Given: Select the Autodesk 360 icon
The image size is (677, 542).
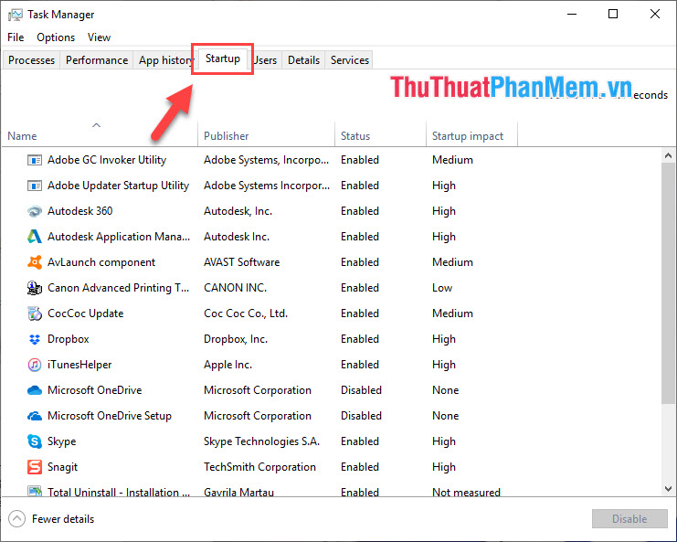Looking at the screenshot, I should click(35, 211).
